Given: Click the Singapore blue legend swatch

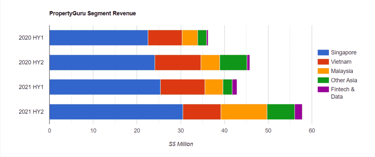Looking at the screenshot, I should click(x=323, y=52).
